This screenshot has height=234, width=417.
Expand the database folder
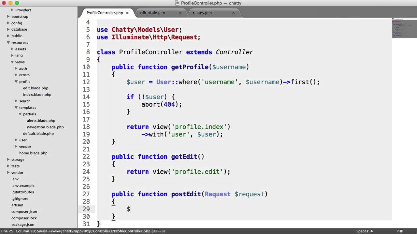pos(8,29)
